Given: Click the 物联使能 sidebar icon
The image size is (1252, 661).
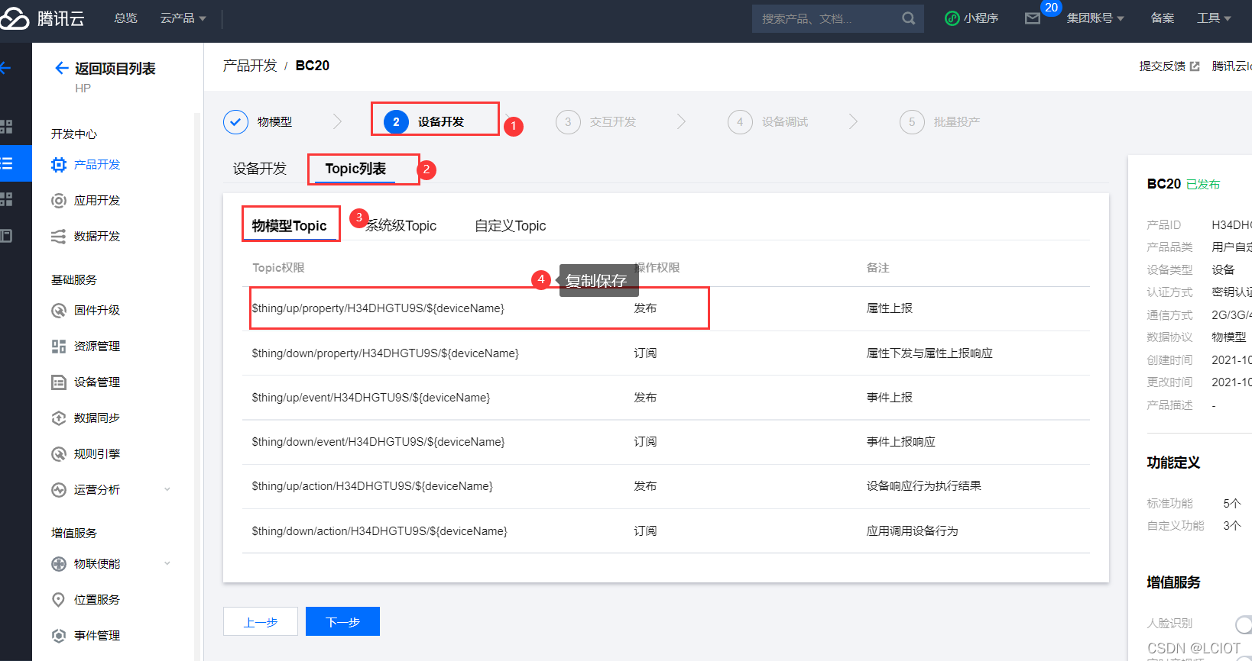Looking at the screenshot, I should tap(59, 563).
